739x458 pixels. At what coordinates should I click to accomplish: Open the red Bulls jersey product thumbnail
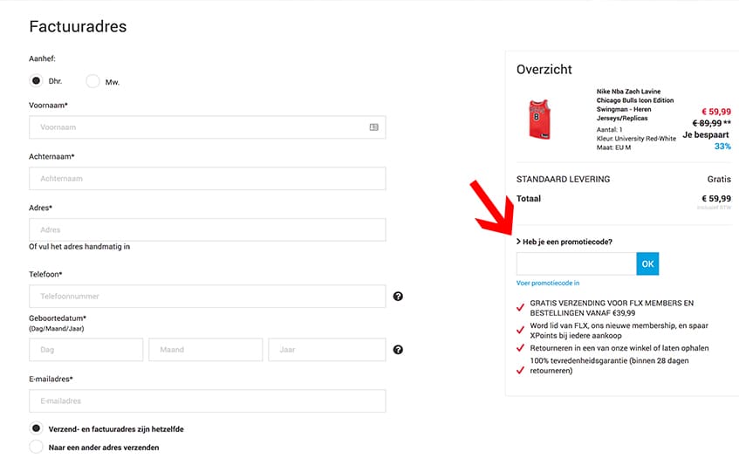pyautogui.click(x=540, y=120)
